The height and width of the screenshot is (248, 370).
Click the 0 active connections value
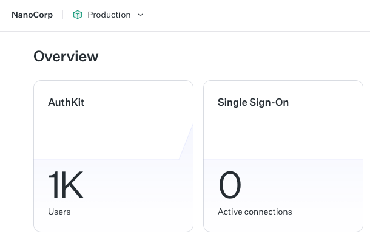pyautogui.click(x=230, y=185)
